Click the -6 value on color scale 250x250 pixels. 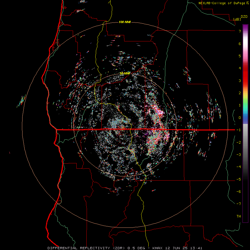tap(239, 192)
